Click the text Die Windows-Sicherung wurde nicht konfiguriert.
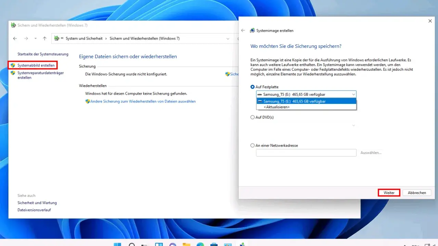438x246 pixels. (x=126, y=74)
